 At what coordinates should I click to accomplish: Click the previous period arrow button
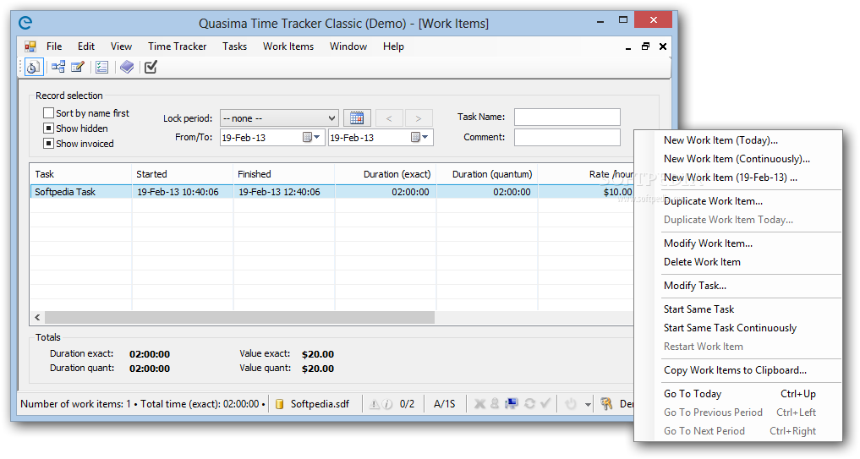click(389, 117)
